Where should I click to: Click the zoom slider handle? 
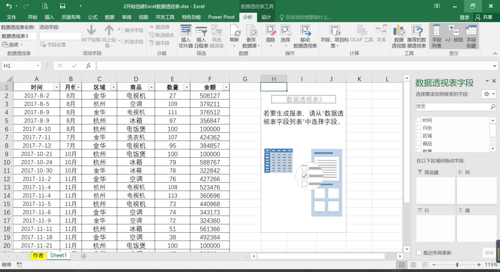click(457, 265)
